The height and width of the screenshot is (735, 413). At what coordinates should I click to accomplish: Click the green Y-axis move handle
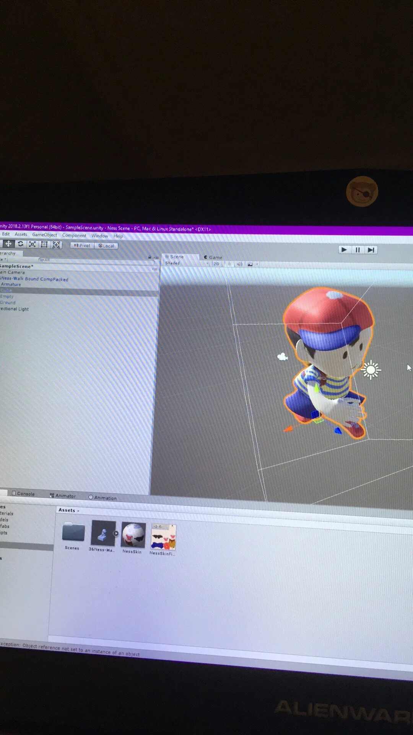(317, 388)
